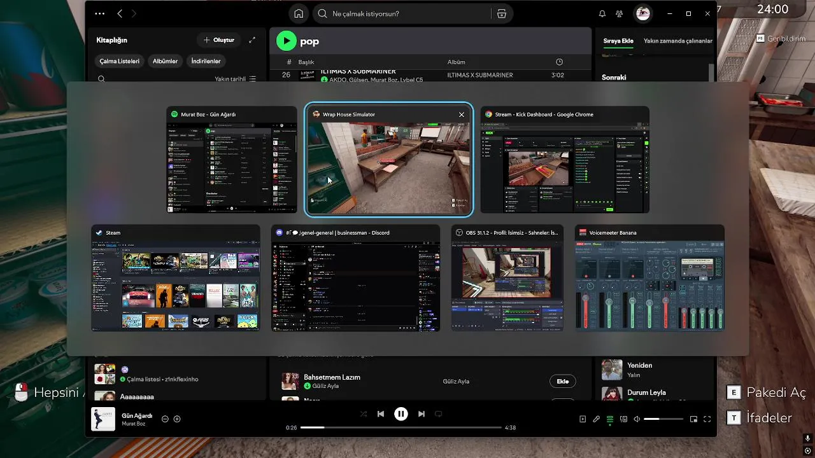Select Wrap House Simulator window thumbnail
The width and height of the screenshot is (815, 458).
[389, 160]
